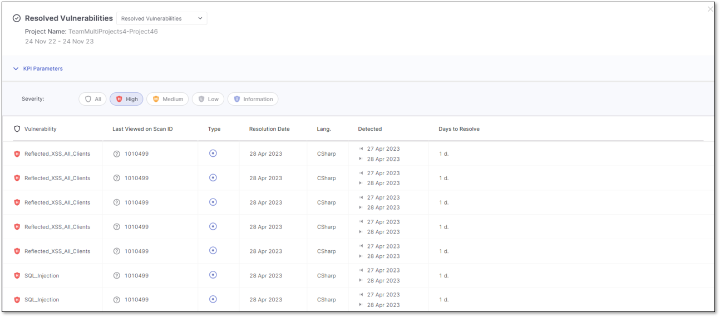The height and width of the screenshot is (317, 720).
Task: Click question mark icon in last SQL_Injection row
Action: pos(117,300)
